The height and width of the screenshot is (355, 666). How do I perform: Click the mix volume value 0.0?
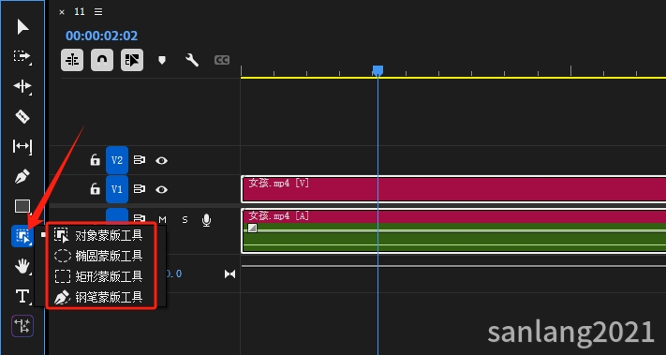click(174, 274)
